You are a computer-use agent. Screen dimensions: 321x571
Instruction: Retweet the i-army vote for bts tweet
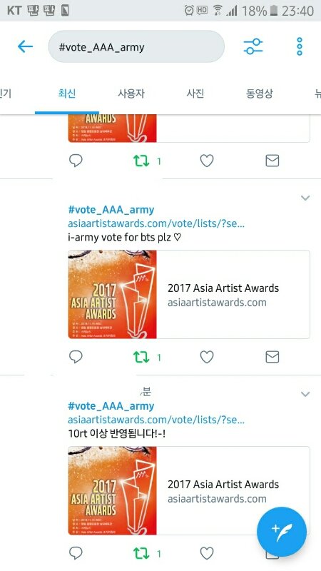(x=141, y=358)
